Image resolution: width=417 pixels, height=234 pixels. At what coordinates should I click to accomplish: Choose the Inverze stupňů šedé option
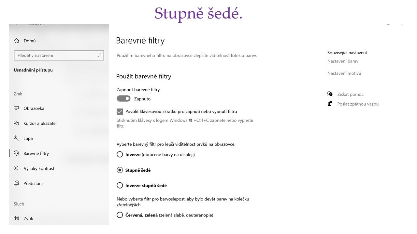(120, 186)
